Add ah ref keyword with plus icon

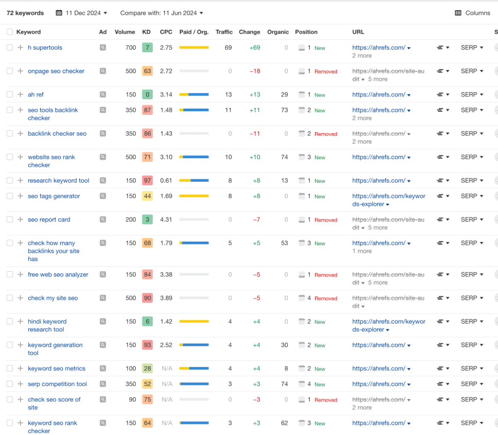tap(20, 94)
